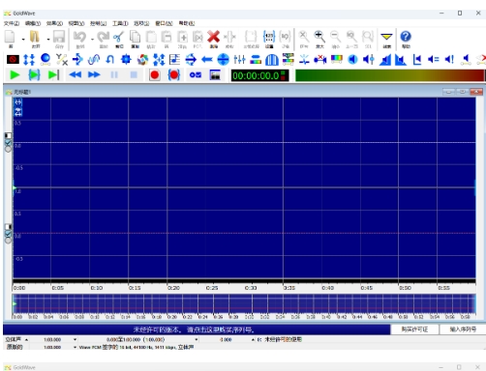Open the Spectrum filter rainbow icon
486x371 pixels.
point(336,59)
